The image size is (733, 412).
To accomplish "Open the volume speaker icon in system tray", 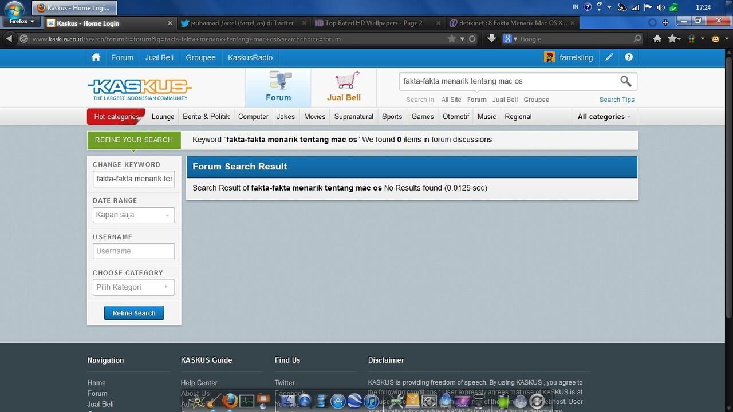I will click(661, 7).
